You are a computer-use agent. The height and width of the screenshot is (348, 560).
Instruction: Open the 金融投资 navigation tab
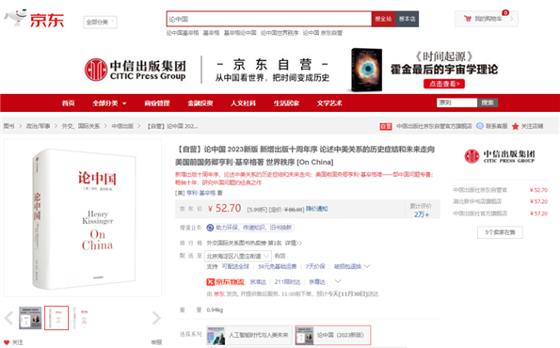point(200,103)
